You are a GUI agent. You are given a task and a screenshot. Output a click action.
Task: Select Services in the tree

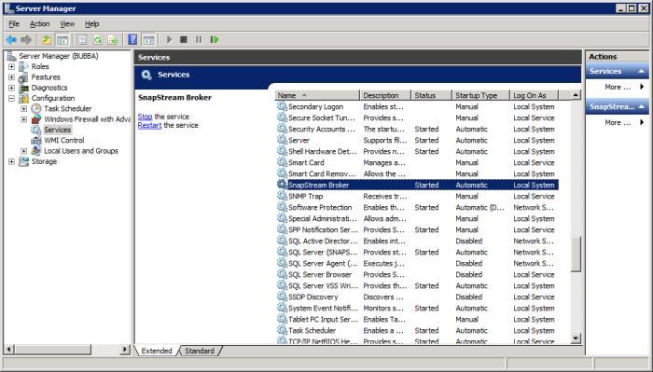[58, 130]
